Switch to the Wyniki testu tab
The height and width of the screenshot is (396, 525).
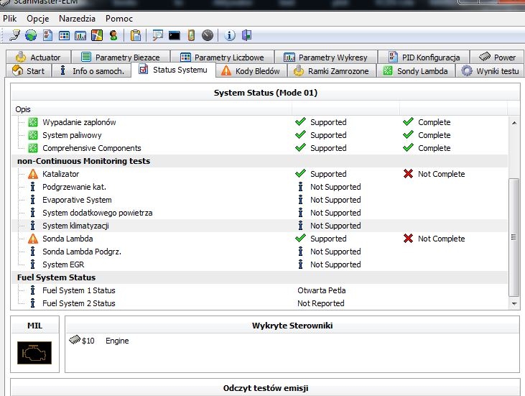(x=491, y=70)
